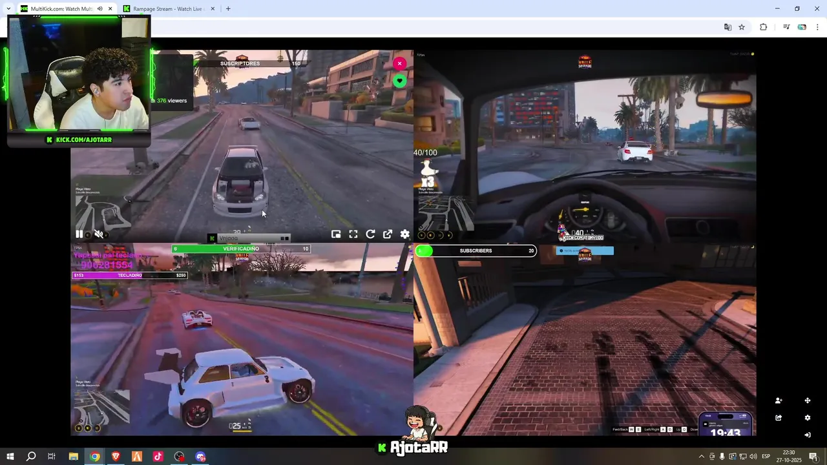Pause the top-left stream

click(x=79, y=234)
